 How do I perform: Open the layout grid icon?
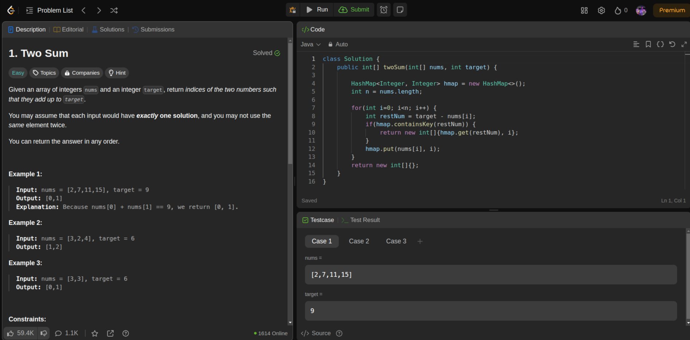pos(584,11)
